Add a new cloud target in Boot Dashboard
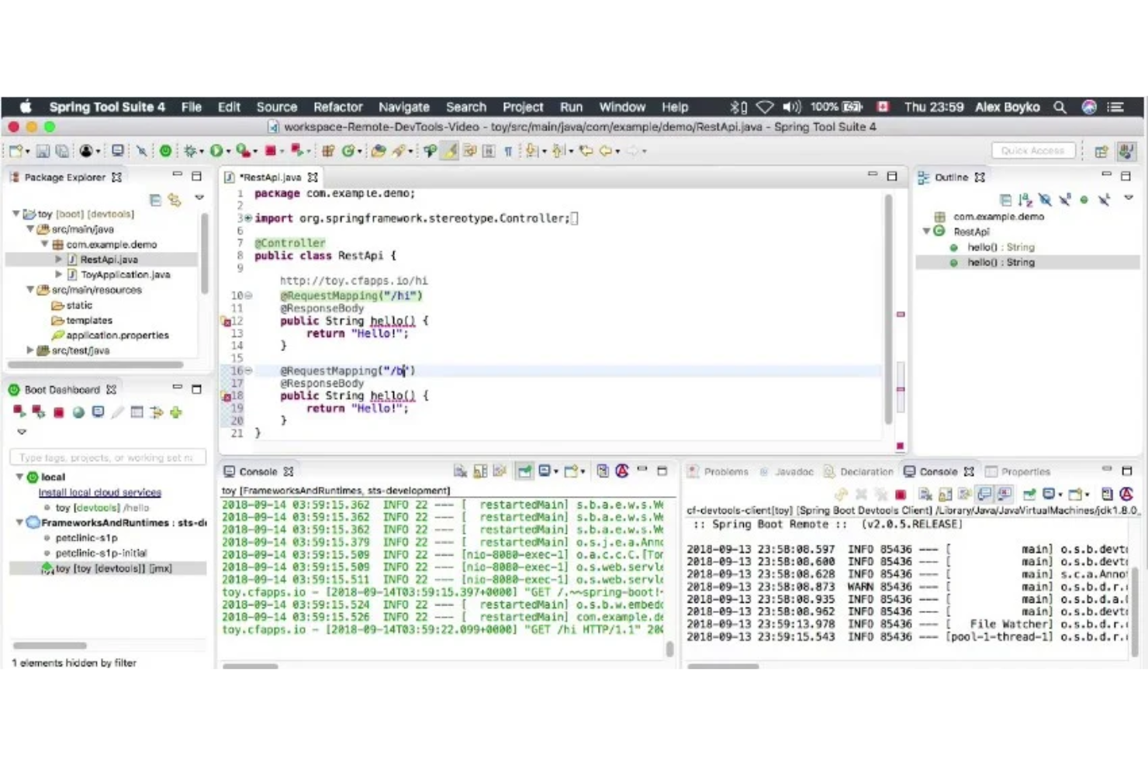The width and height of the screenshot is (1148, 765). pyautogui.click(x=175, y=412)
